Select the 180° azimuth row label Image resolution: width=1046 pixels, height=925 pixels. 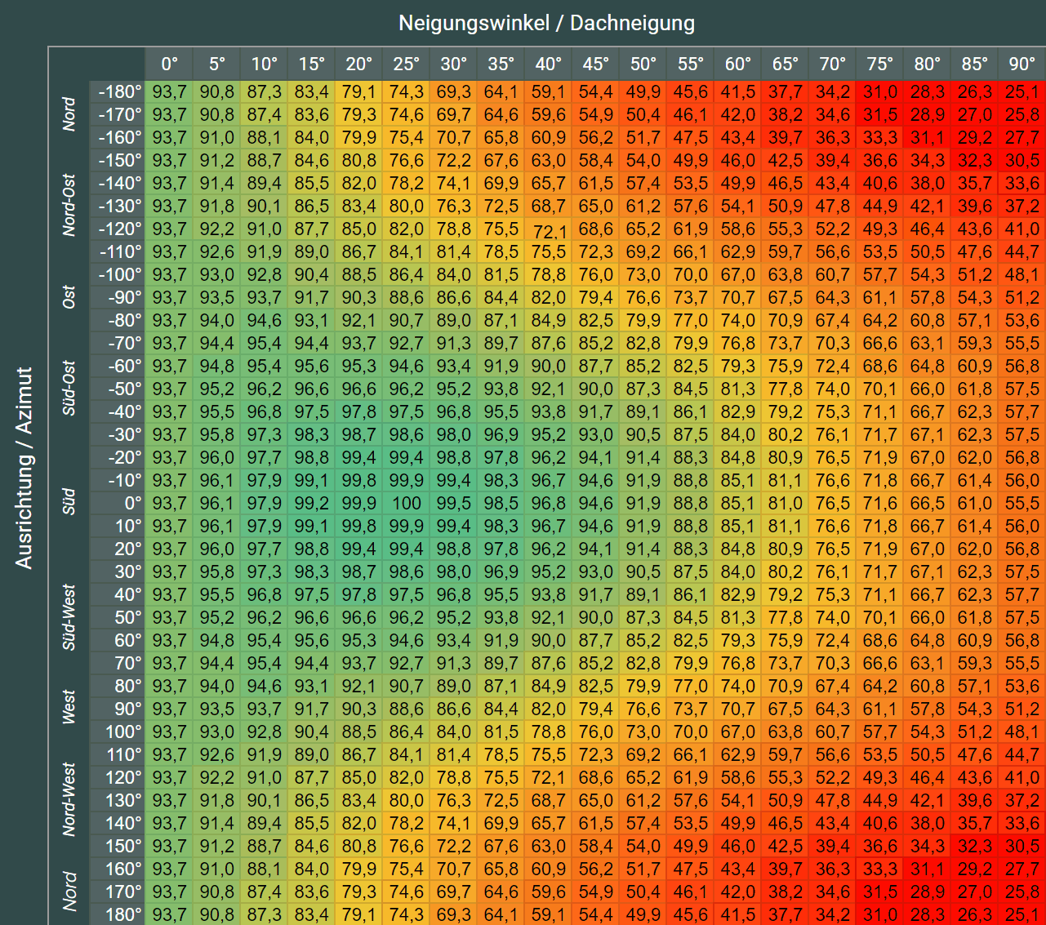118,915
